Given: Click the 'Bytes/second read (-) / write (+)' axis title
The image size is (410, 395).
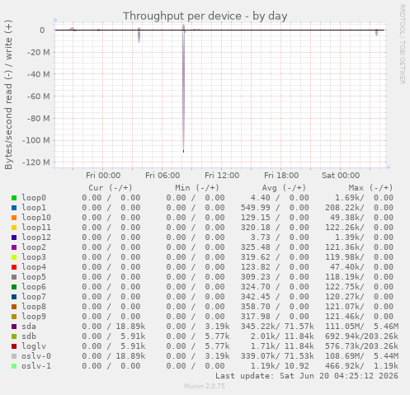Looking at the screenshot, I should (8, 95).
